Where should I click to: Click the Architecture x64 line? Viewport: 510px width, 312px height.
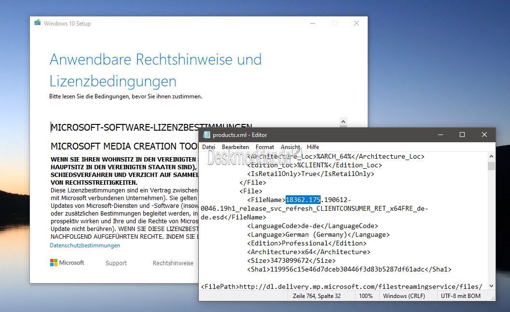(x=309, y=252)
